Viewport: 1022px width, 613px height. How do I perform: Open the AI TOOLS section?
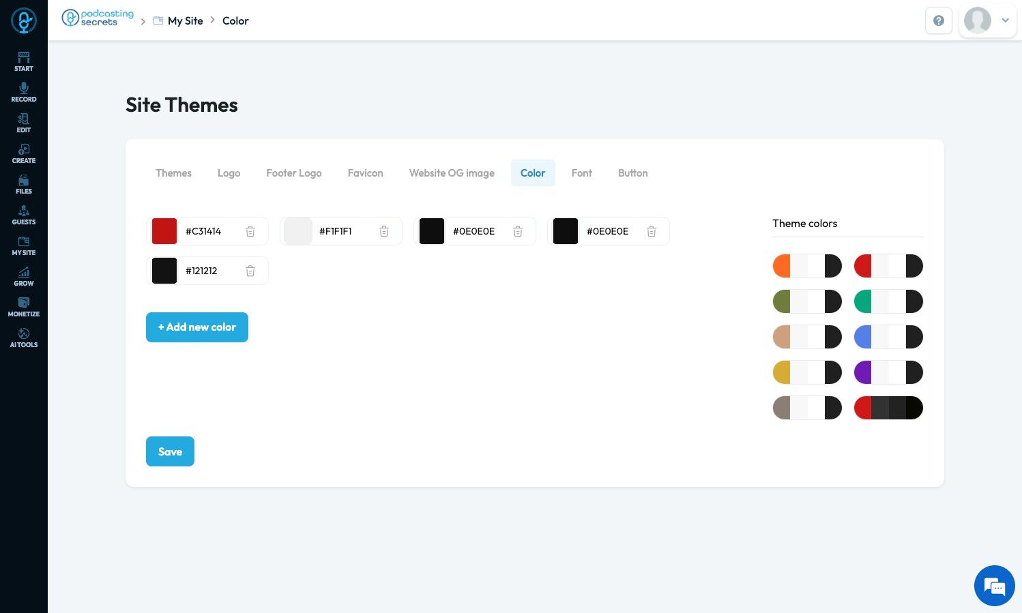coord(24,338)
